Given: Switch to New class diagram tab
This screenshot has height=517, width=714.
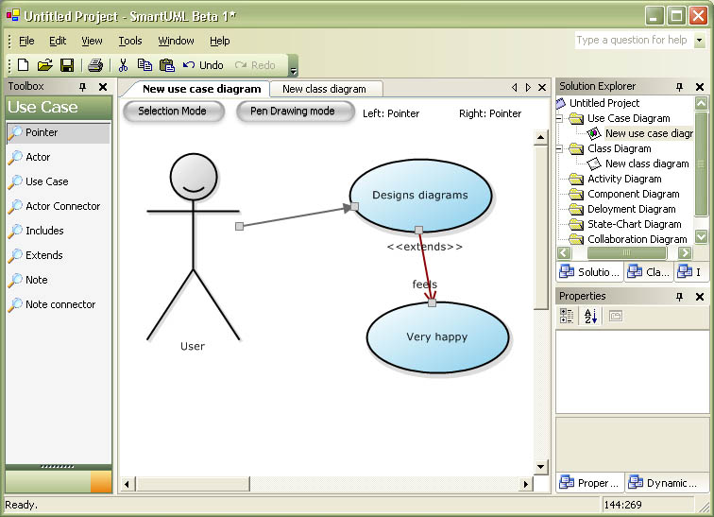Looking at the screenshot, I should pyautogui.click(x=324, y=89).
